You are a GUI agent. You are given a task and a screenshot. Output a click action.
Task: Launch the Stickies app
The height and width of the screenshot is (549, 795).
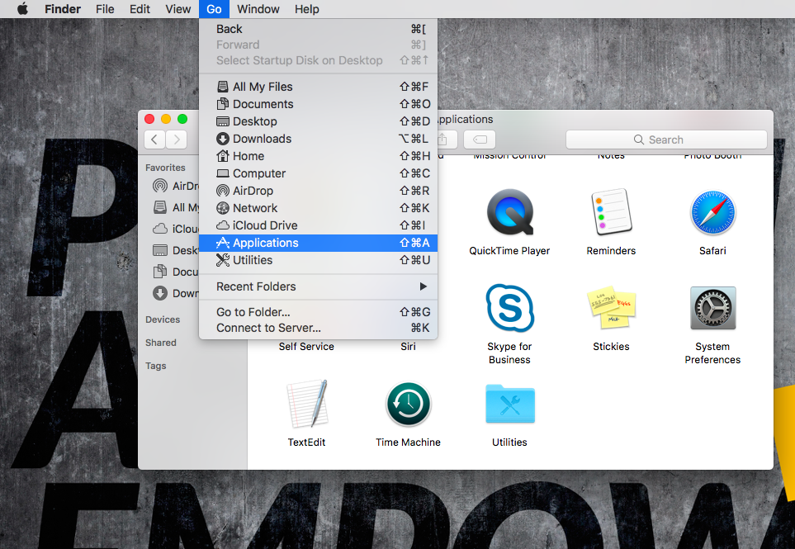tap(611, 309)
